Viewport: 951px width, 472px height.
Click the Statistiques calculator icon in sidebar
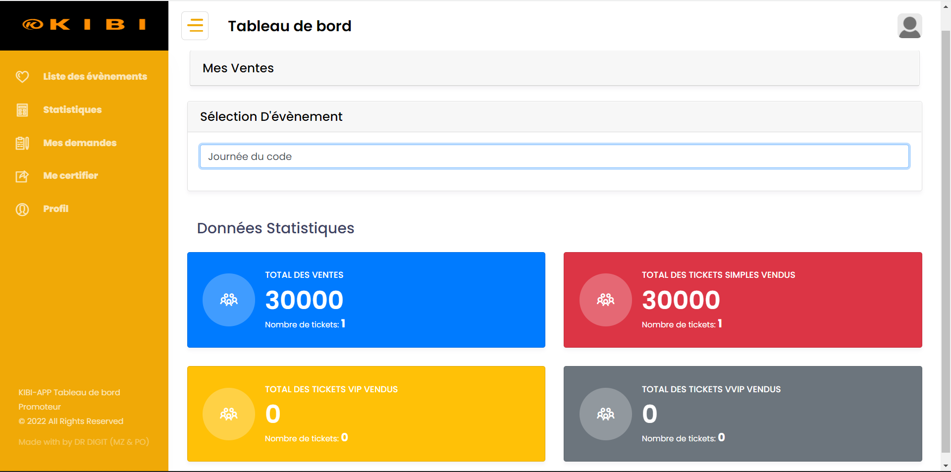(x=22, y=110)
